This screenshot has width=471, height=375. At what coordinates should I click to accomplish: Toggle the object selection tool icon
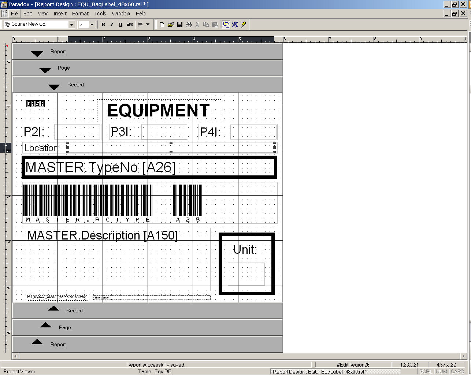[x=226, y=25]
